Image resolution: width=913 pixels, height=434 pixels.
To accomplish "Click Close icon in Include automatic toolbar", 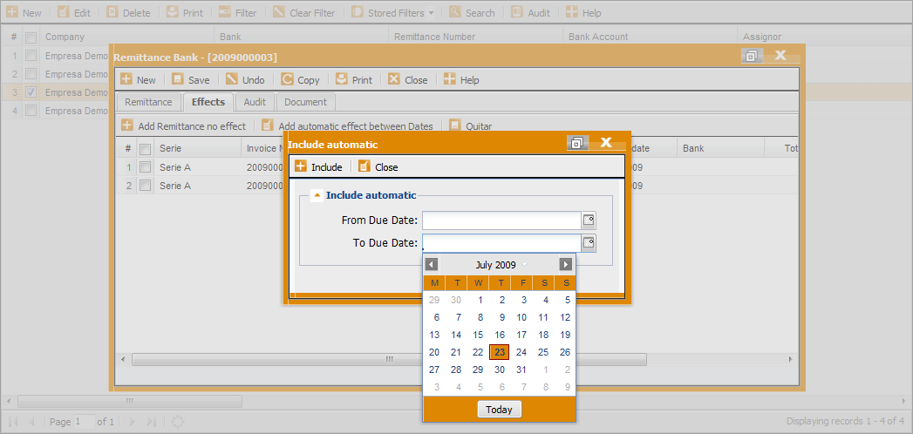I will (365, 166).
